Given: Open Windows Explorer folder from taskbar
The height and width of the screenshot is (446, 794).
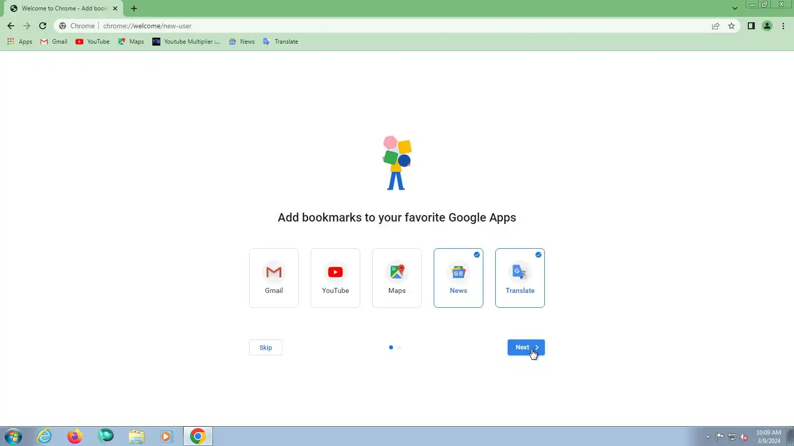Looking at the screenshot, I should [x=136, y=436].
